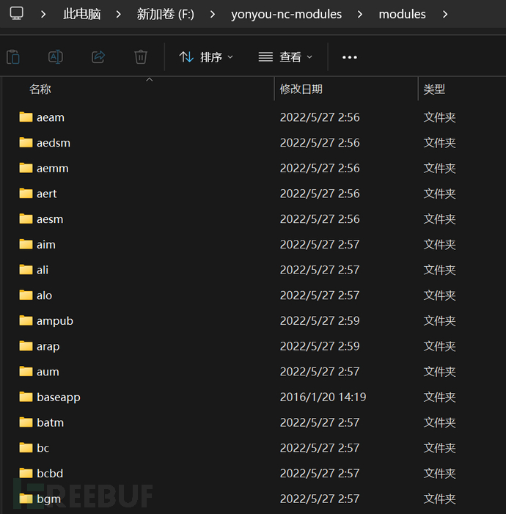Click the delete trash can icon
This screenshot has width=506, height=514.
tap(141, 56)
